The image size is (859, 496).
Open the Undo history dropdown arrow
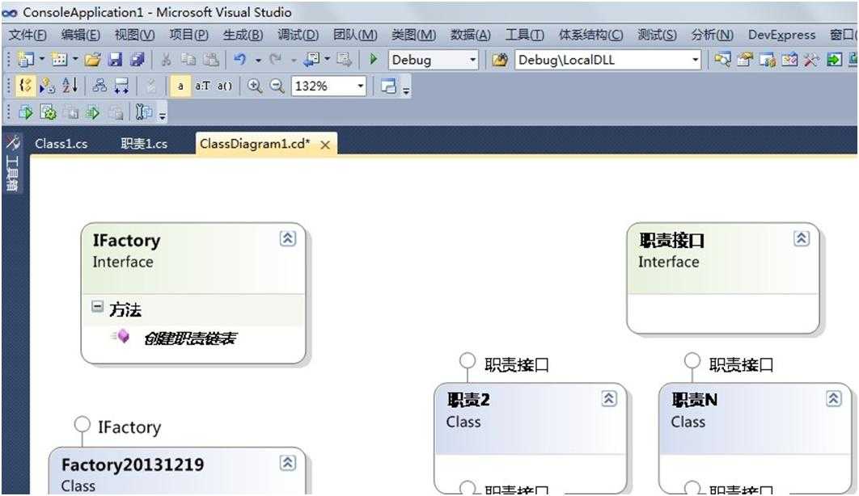[257, 60]
